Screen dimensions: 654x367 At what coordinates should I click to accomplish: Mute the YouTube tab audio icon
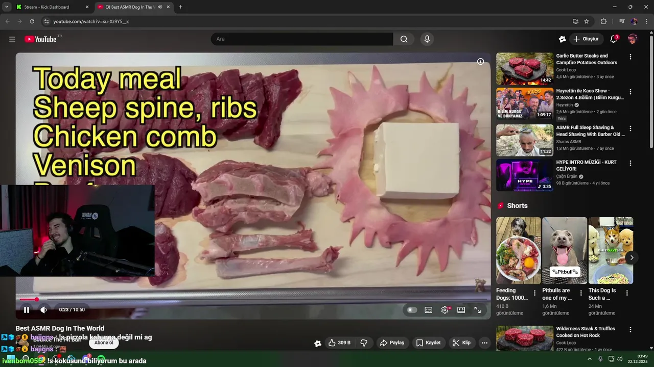[160, 7]
